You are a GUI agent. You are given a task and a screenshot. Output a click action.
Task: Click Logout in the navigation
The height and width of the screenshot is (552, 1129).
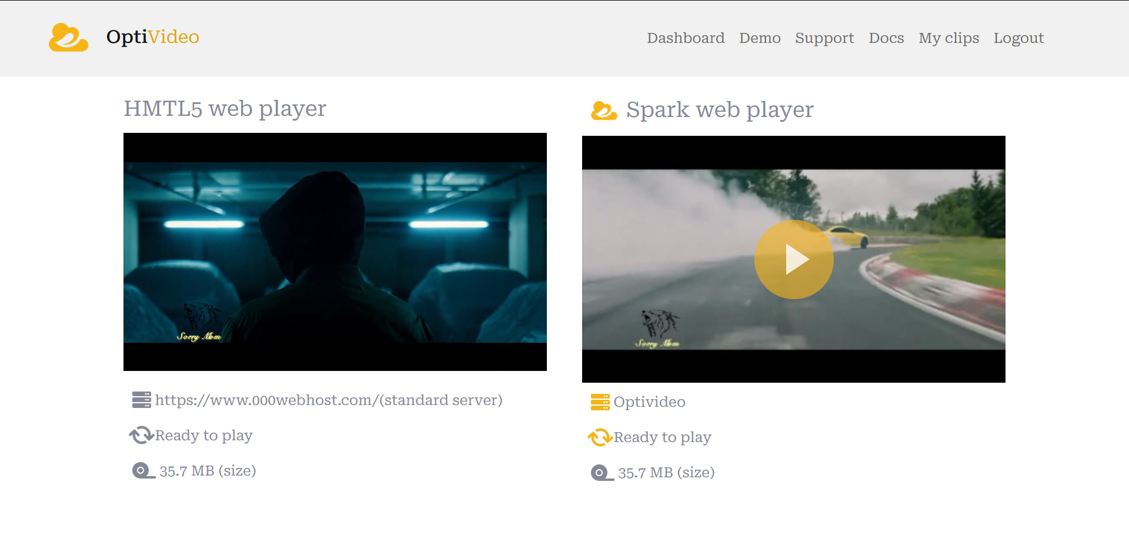(1018, 38)
